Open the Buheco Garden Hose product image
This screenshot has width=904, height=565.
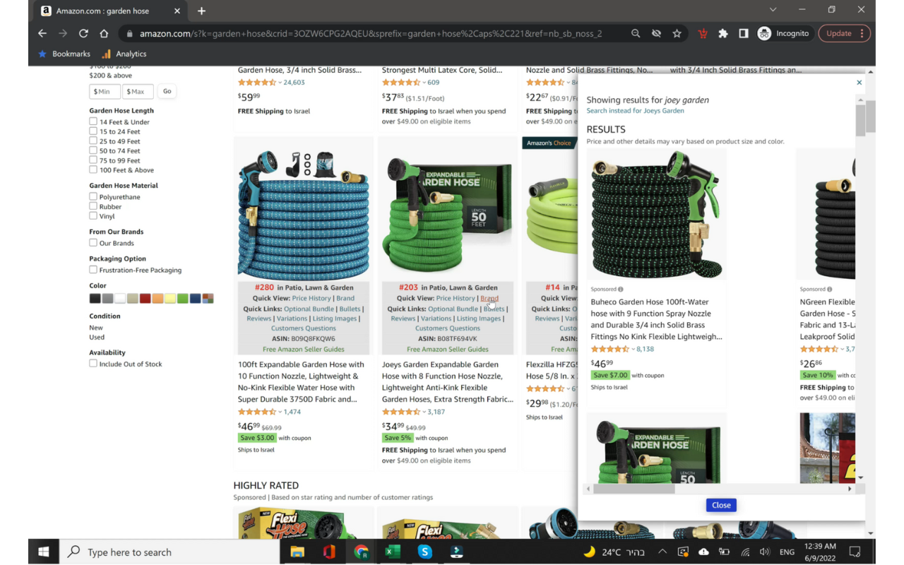pos(656,214)
